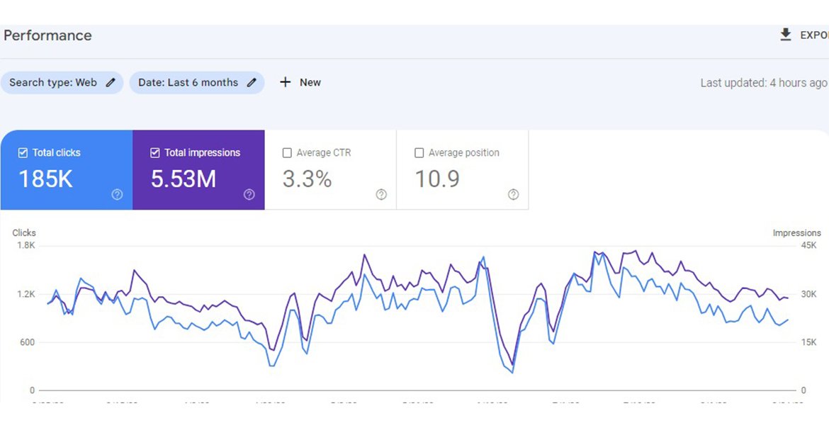Click the lowest dip on the chart lines
Image resolution: width=829 pixels, height=428 pixels.
pyautogui.click(x=512, y=370)
